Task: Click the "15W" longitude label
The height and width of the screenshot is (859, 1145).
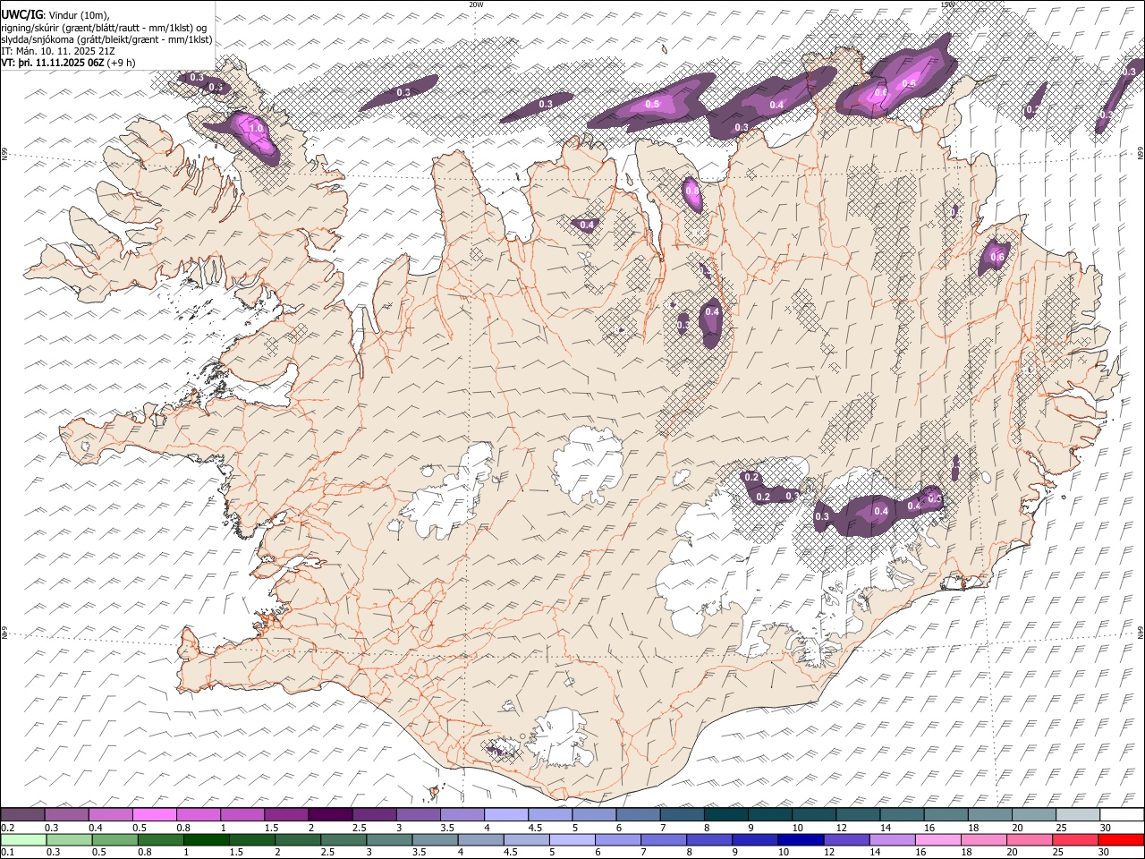Action: tap(948, 4)
